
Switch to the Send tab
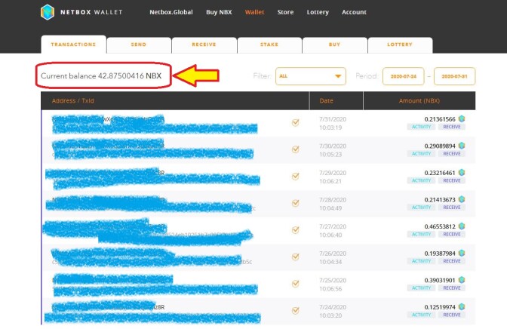coord(139,45)
